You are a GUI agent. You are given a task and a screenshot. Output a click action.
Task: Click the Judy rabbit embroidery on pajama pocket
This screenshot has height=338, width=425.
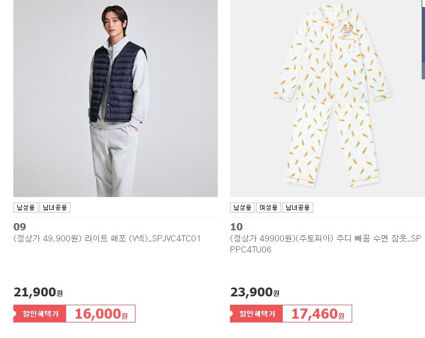pyautogui.click(x=347, y=31)
